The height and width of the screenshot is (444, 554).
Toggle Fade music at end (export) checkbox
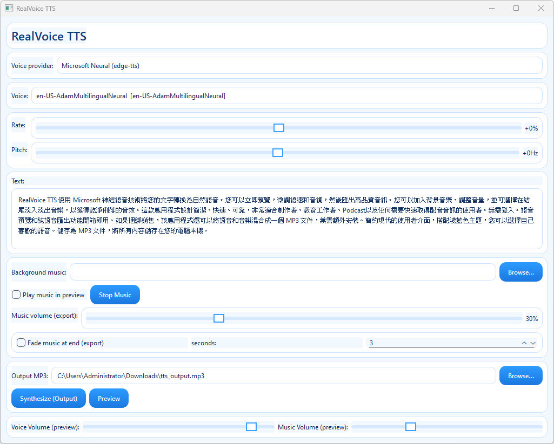click(x=21, y=343)
